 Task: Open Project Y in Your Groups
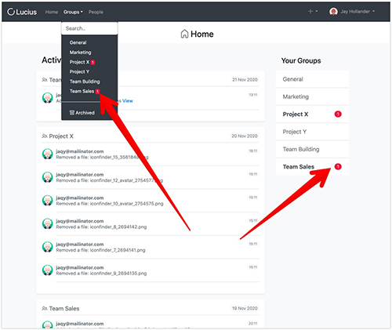coord(312,132)
